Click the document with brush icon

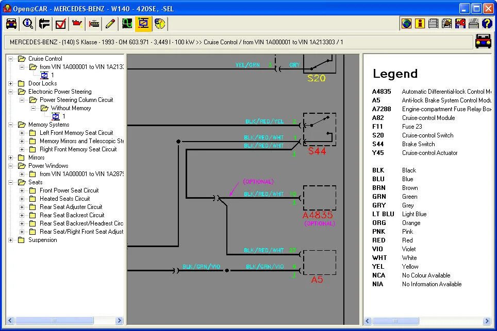pyautogui.click(x=446, y=23)
